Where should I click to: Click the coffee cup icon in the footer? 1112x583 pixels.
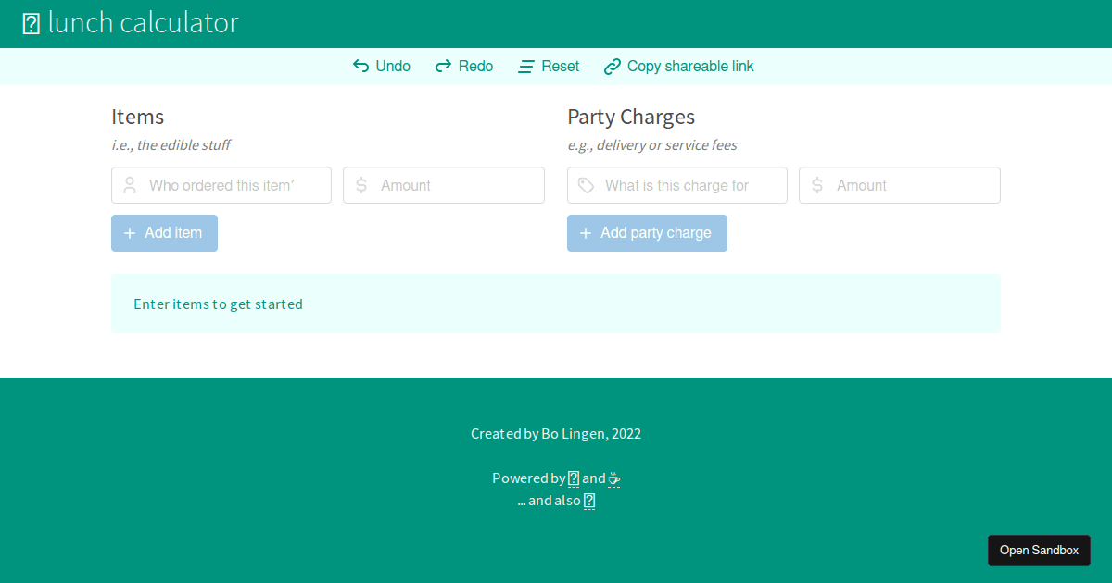[x=614, y=478]
